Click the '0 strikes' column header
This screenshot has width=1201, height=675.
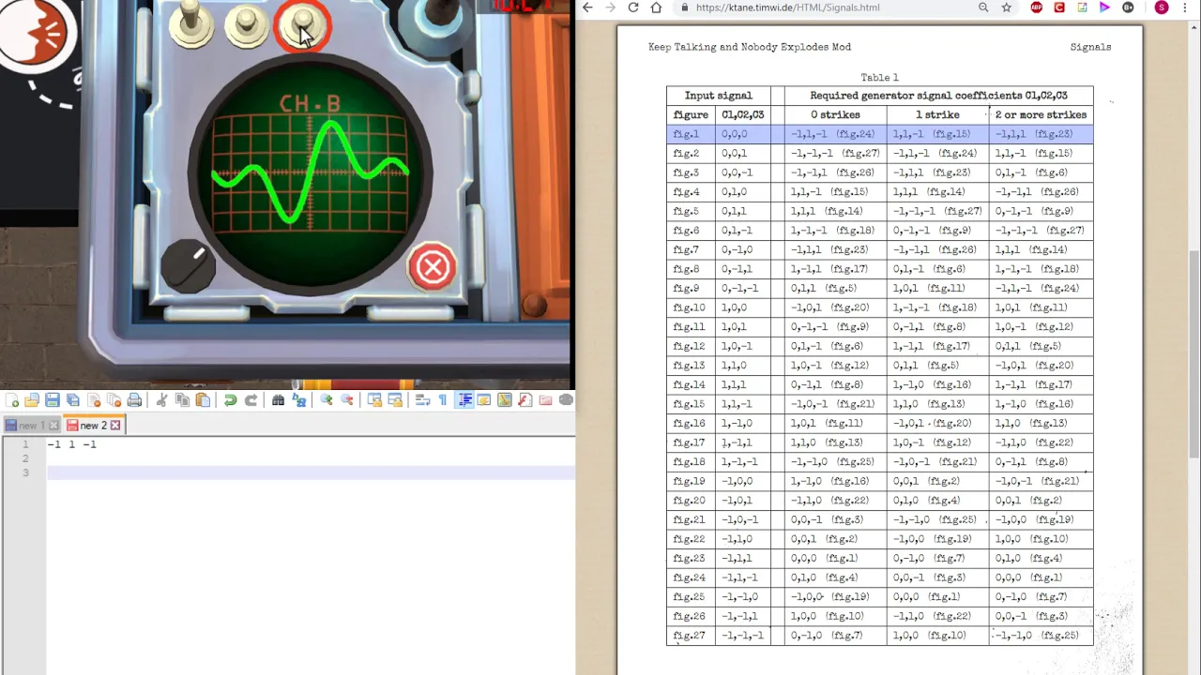835,114
